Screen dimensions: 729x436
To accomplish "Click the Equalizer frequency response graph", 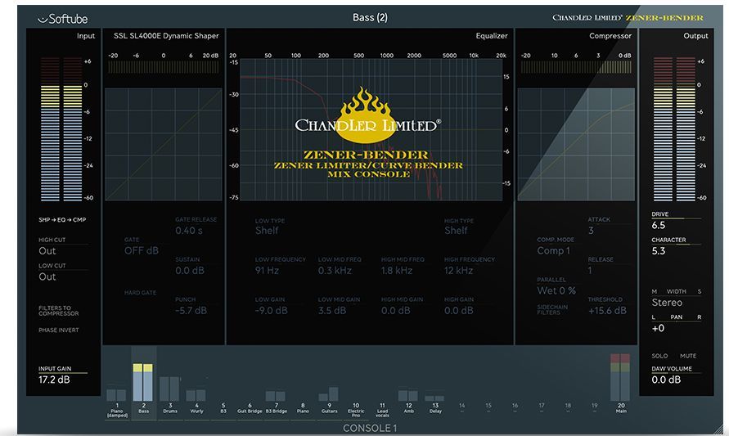I will 371,130.
